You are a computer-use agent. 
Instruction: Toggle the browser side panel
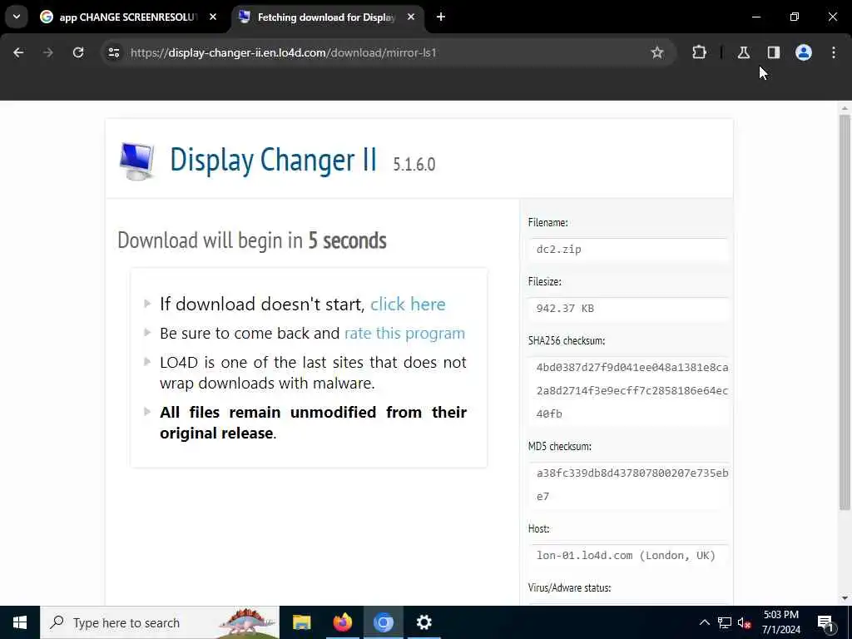coord(774,52)
